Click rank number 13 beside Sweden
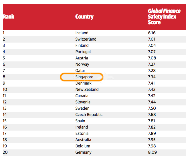This screenshot has height=156, width=188. tap(5, 108)
